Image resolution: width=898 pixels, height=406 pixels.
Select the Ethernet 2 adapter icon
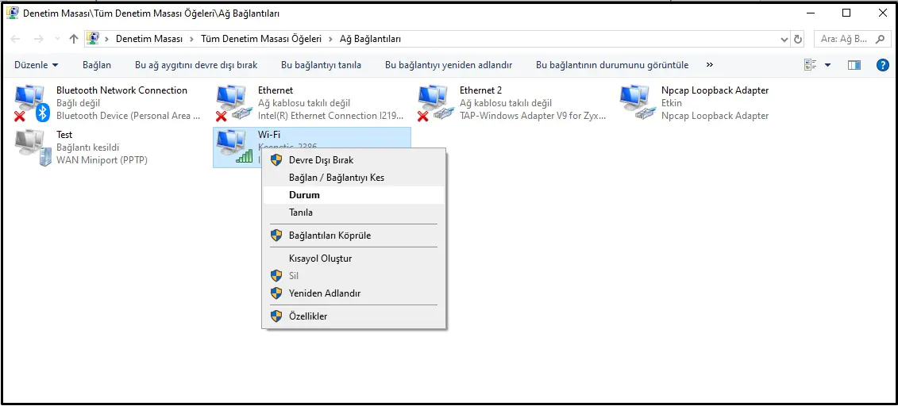point(436,103)
